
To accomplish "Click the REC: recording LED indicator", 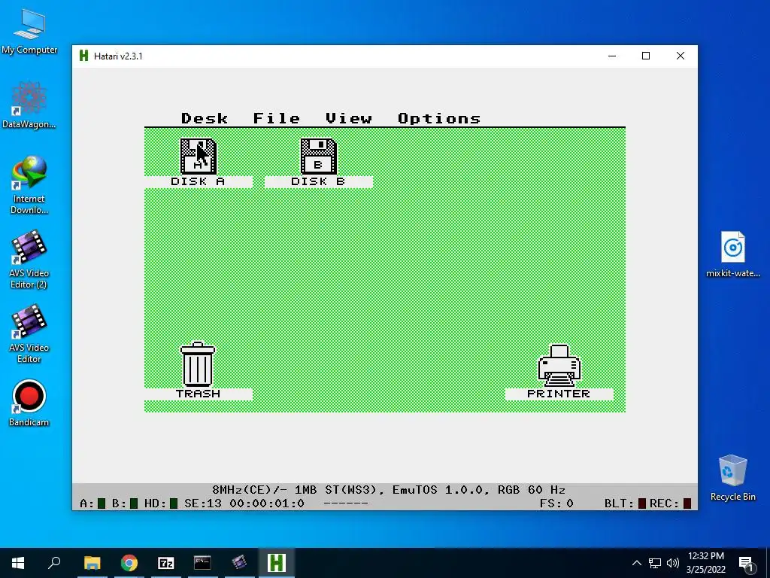I will (687, 503).
